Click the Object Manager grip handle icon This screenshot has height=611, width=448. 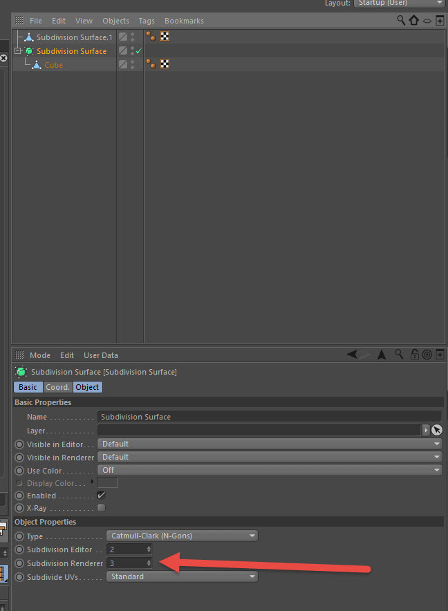[19, 20]
